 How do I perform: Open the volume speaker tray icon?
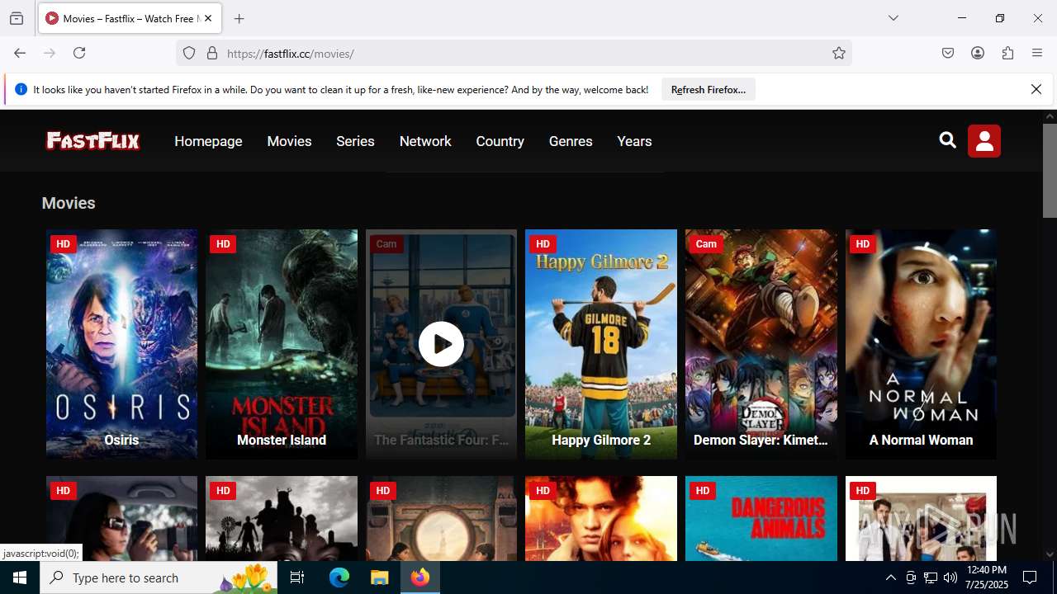coord(950,577)
